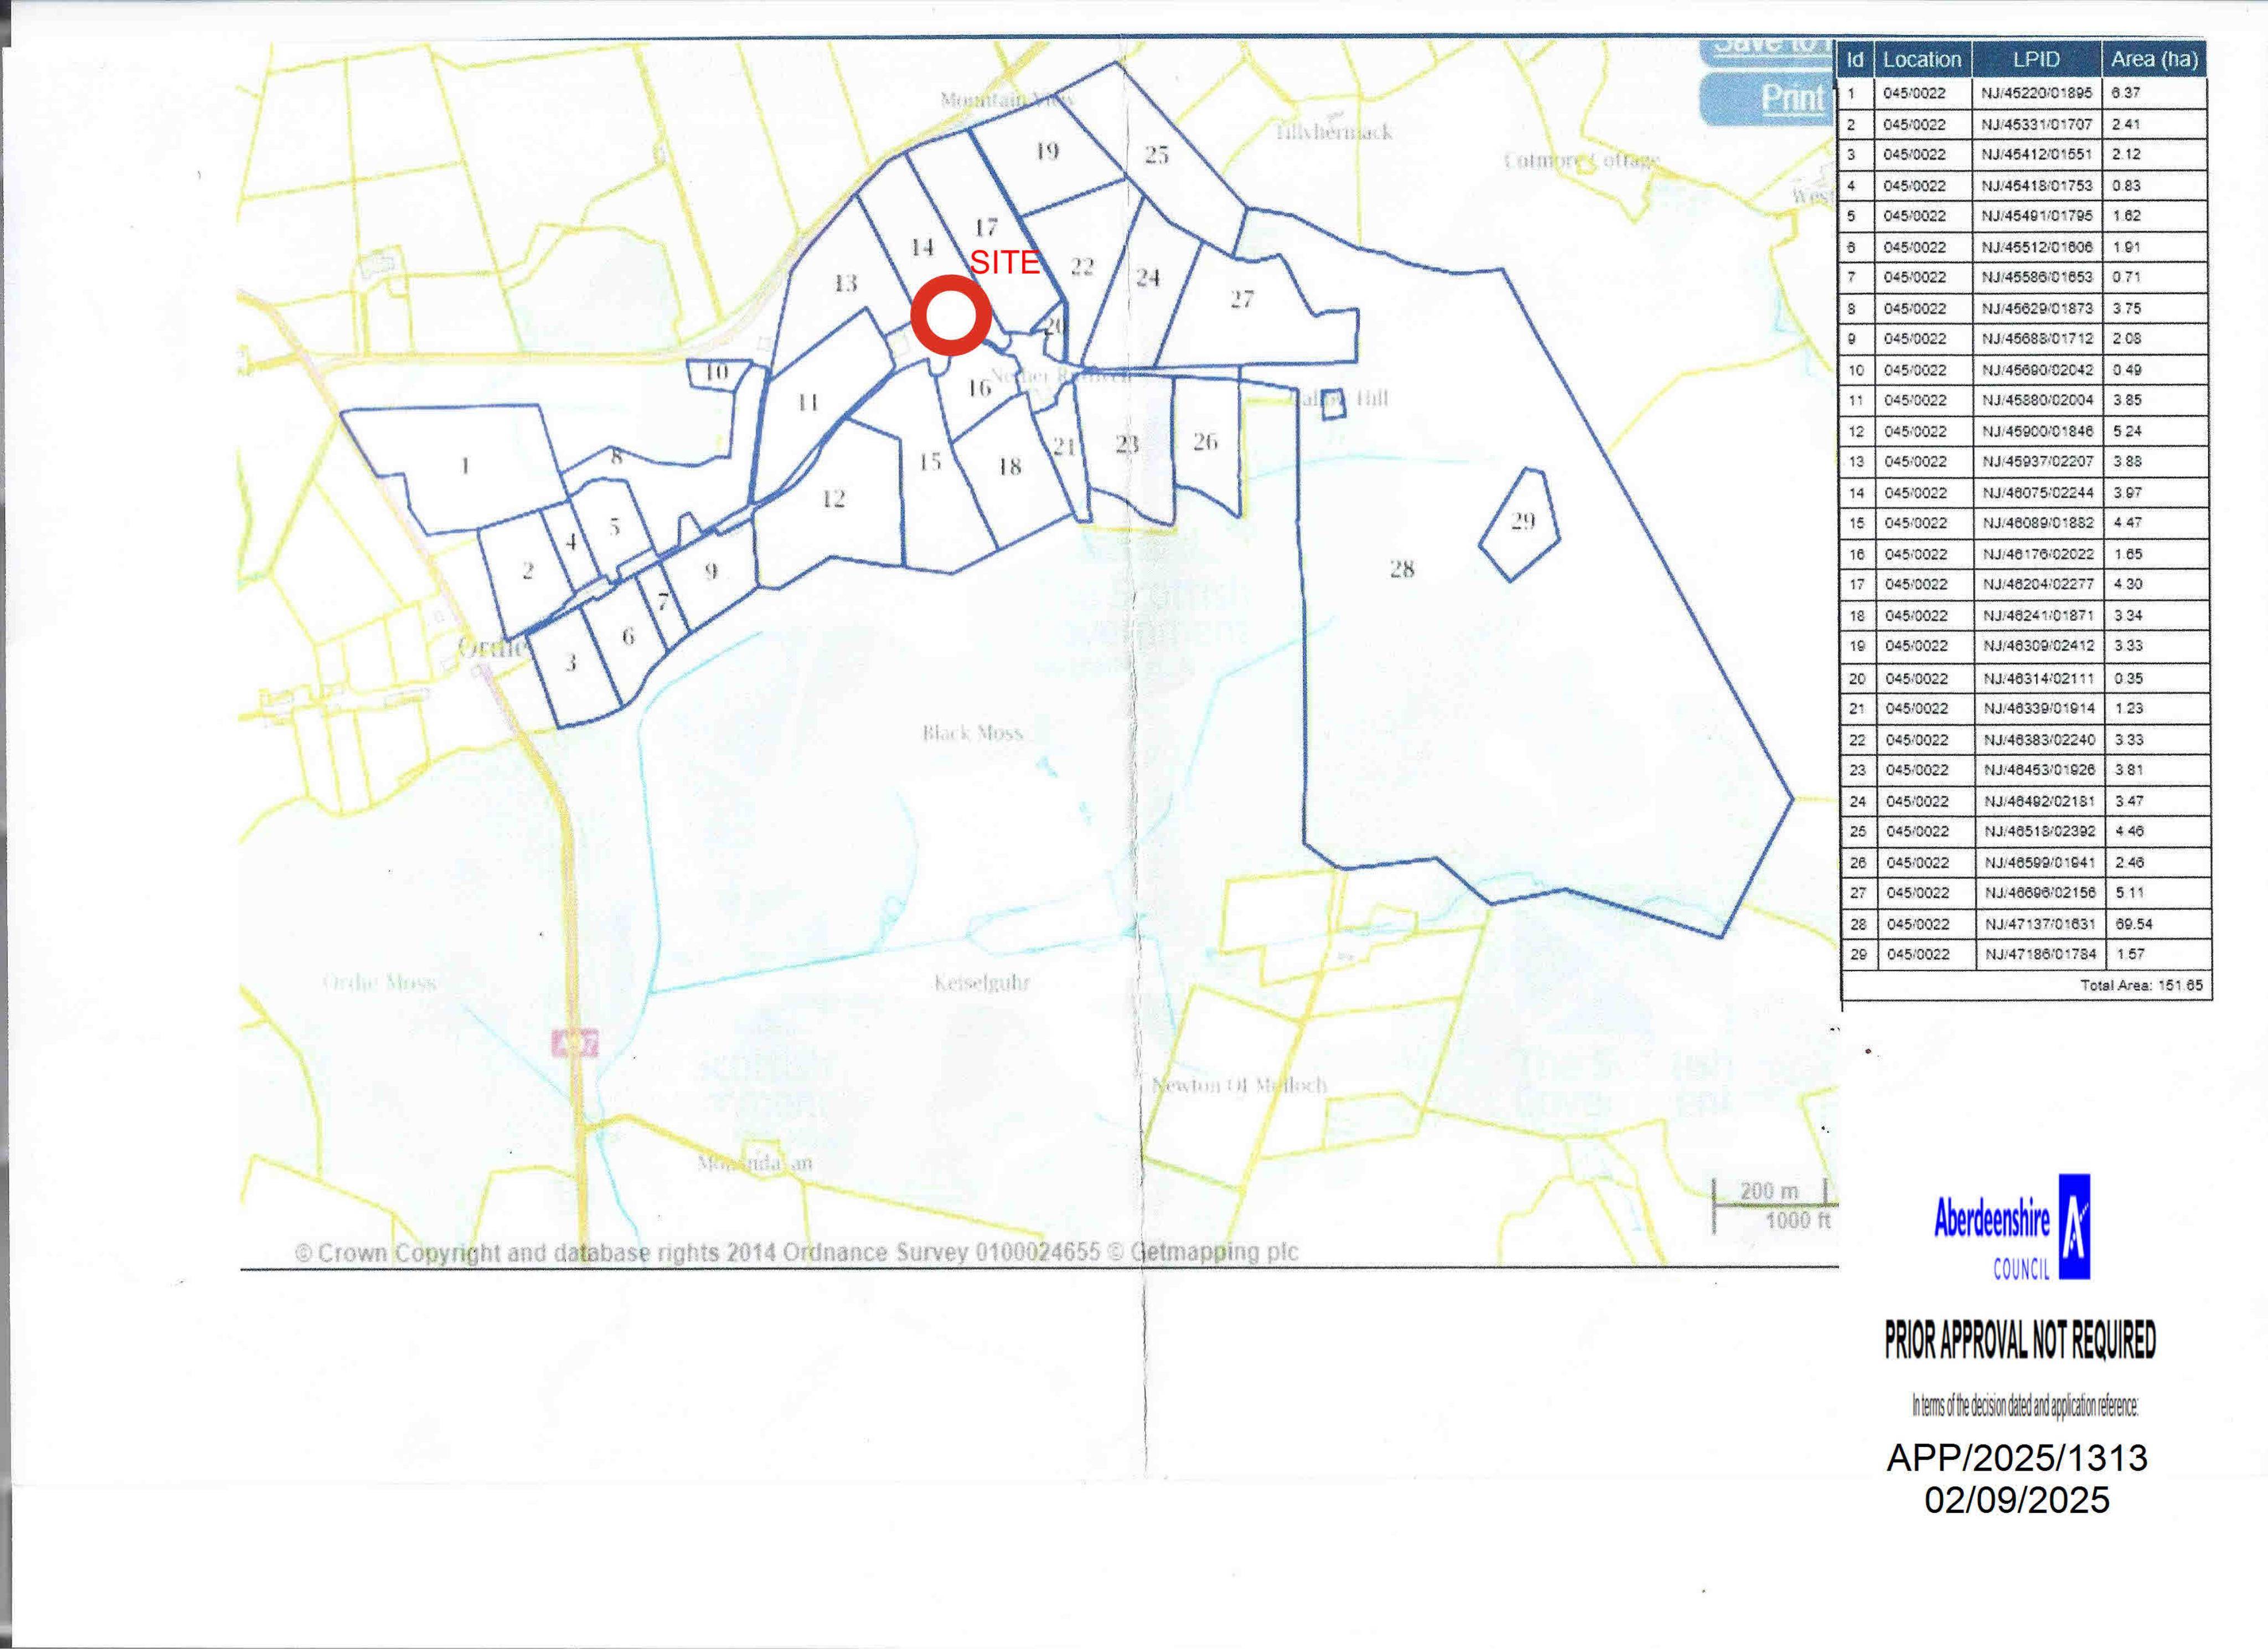Click the 5.11 area value
This screenshot has height=1649, width=2268.
pos(2129,892)
